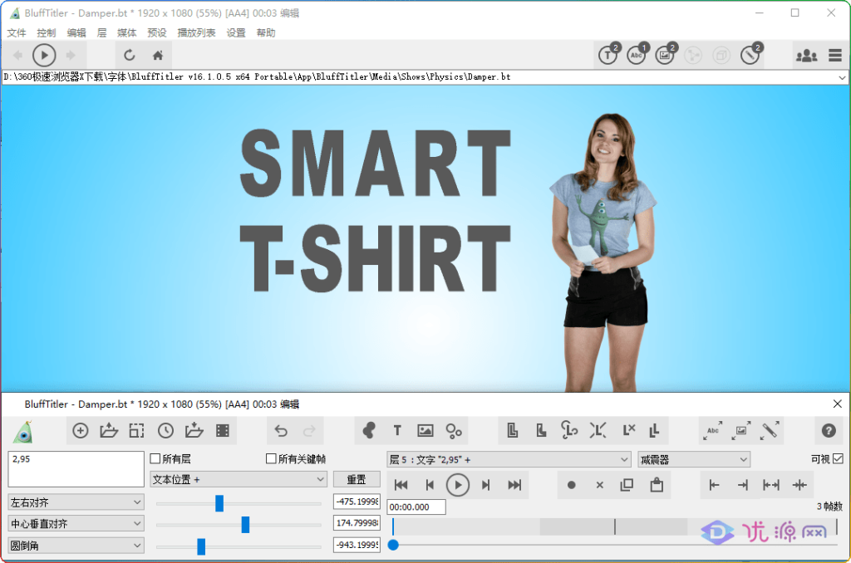The image size is (851, 563).
Task: Click the timeline position round handle
Action: click(393, 545)
